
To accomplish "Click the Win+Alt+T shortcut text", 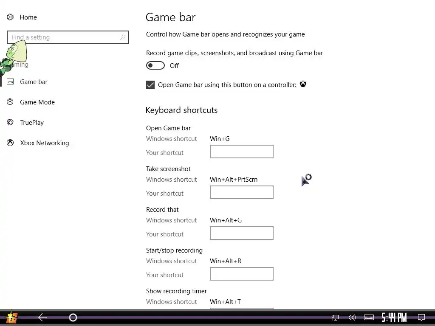I will pos(225,302).
